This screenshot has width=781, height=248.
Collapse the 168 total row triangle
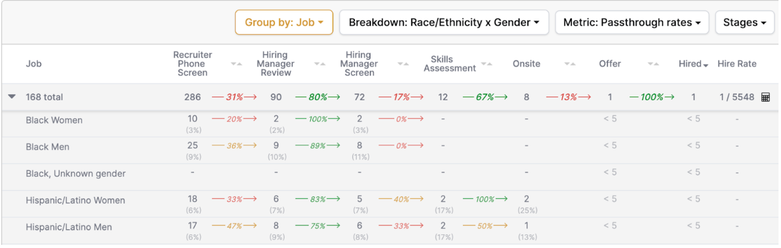point(11,97)
